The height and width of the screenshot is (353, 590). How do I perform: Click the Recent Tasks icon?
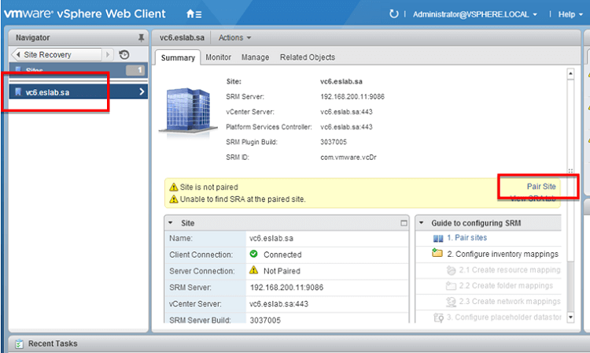point(18,344)
